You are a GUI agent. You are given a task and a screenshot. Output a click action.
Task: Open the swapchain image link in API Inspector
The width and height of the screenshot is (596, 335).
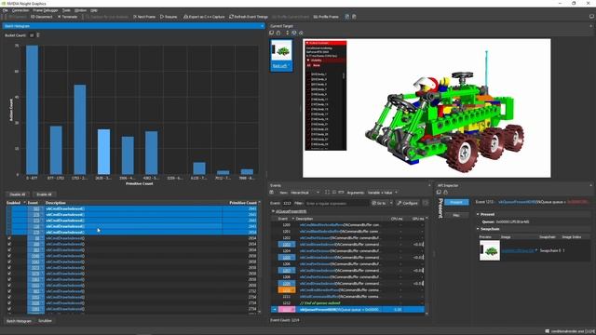[x=517, y=250]
